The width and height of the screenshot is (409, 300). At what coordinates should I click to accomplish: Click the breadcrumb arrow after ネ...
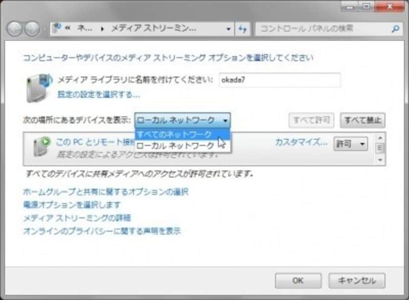102,29
